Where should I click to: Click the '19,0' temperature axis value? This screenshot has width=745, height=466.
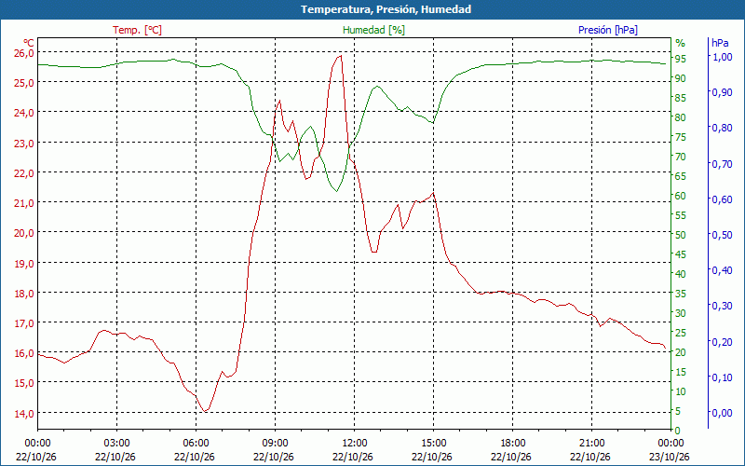[x=25, y=264]
